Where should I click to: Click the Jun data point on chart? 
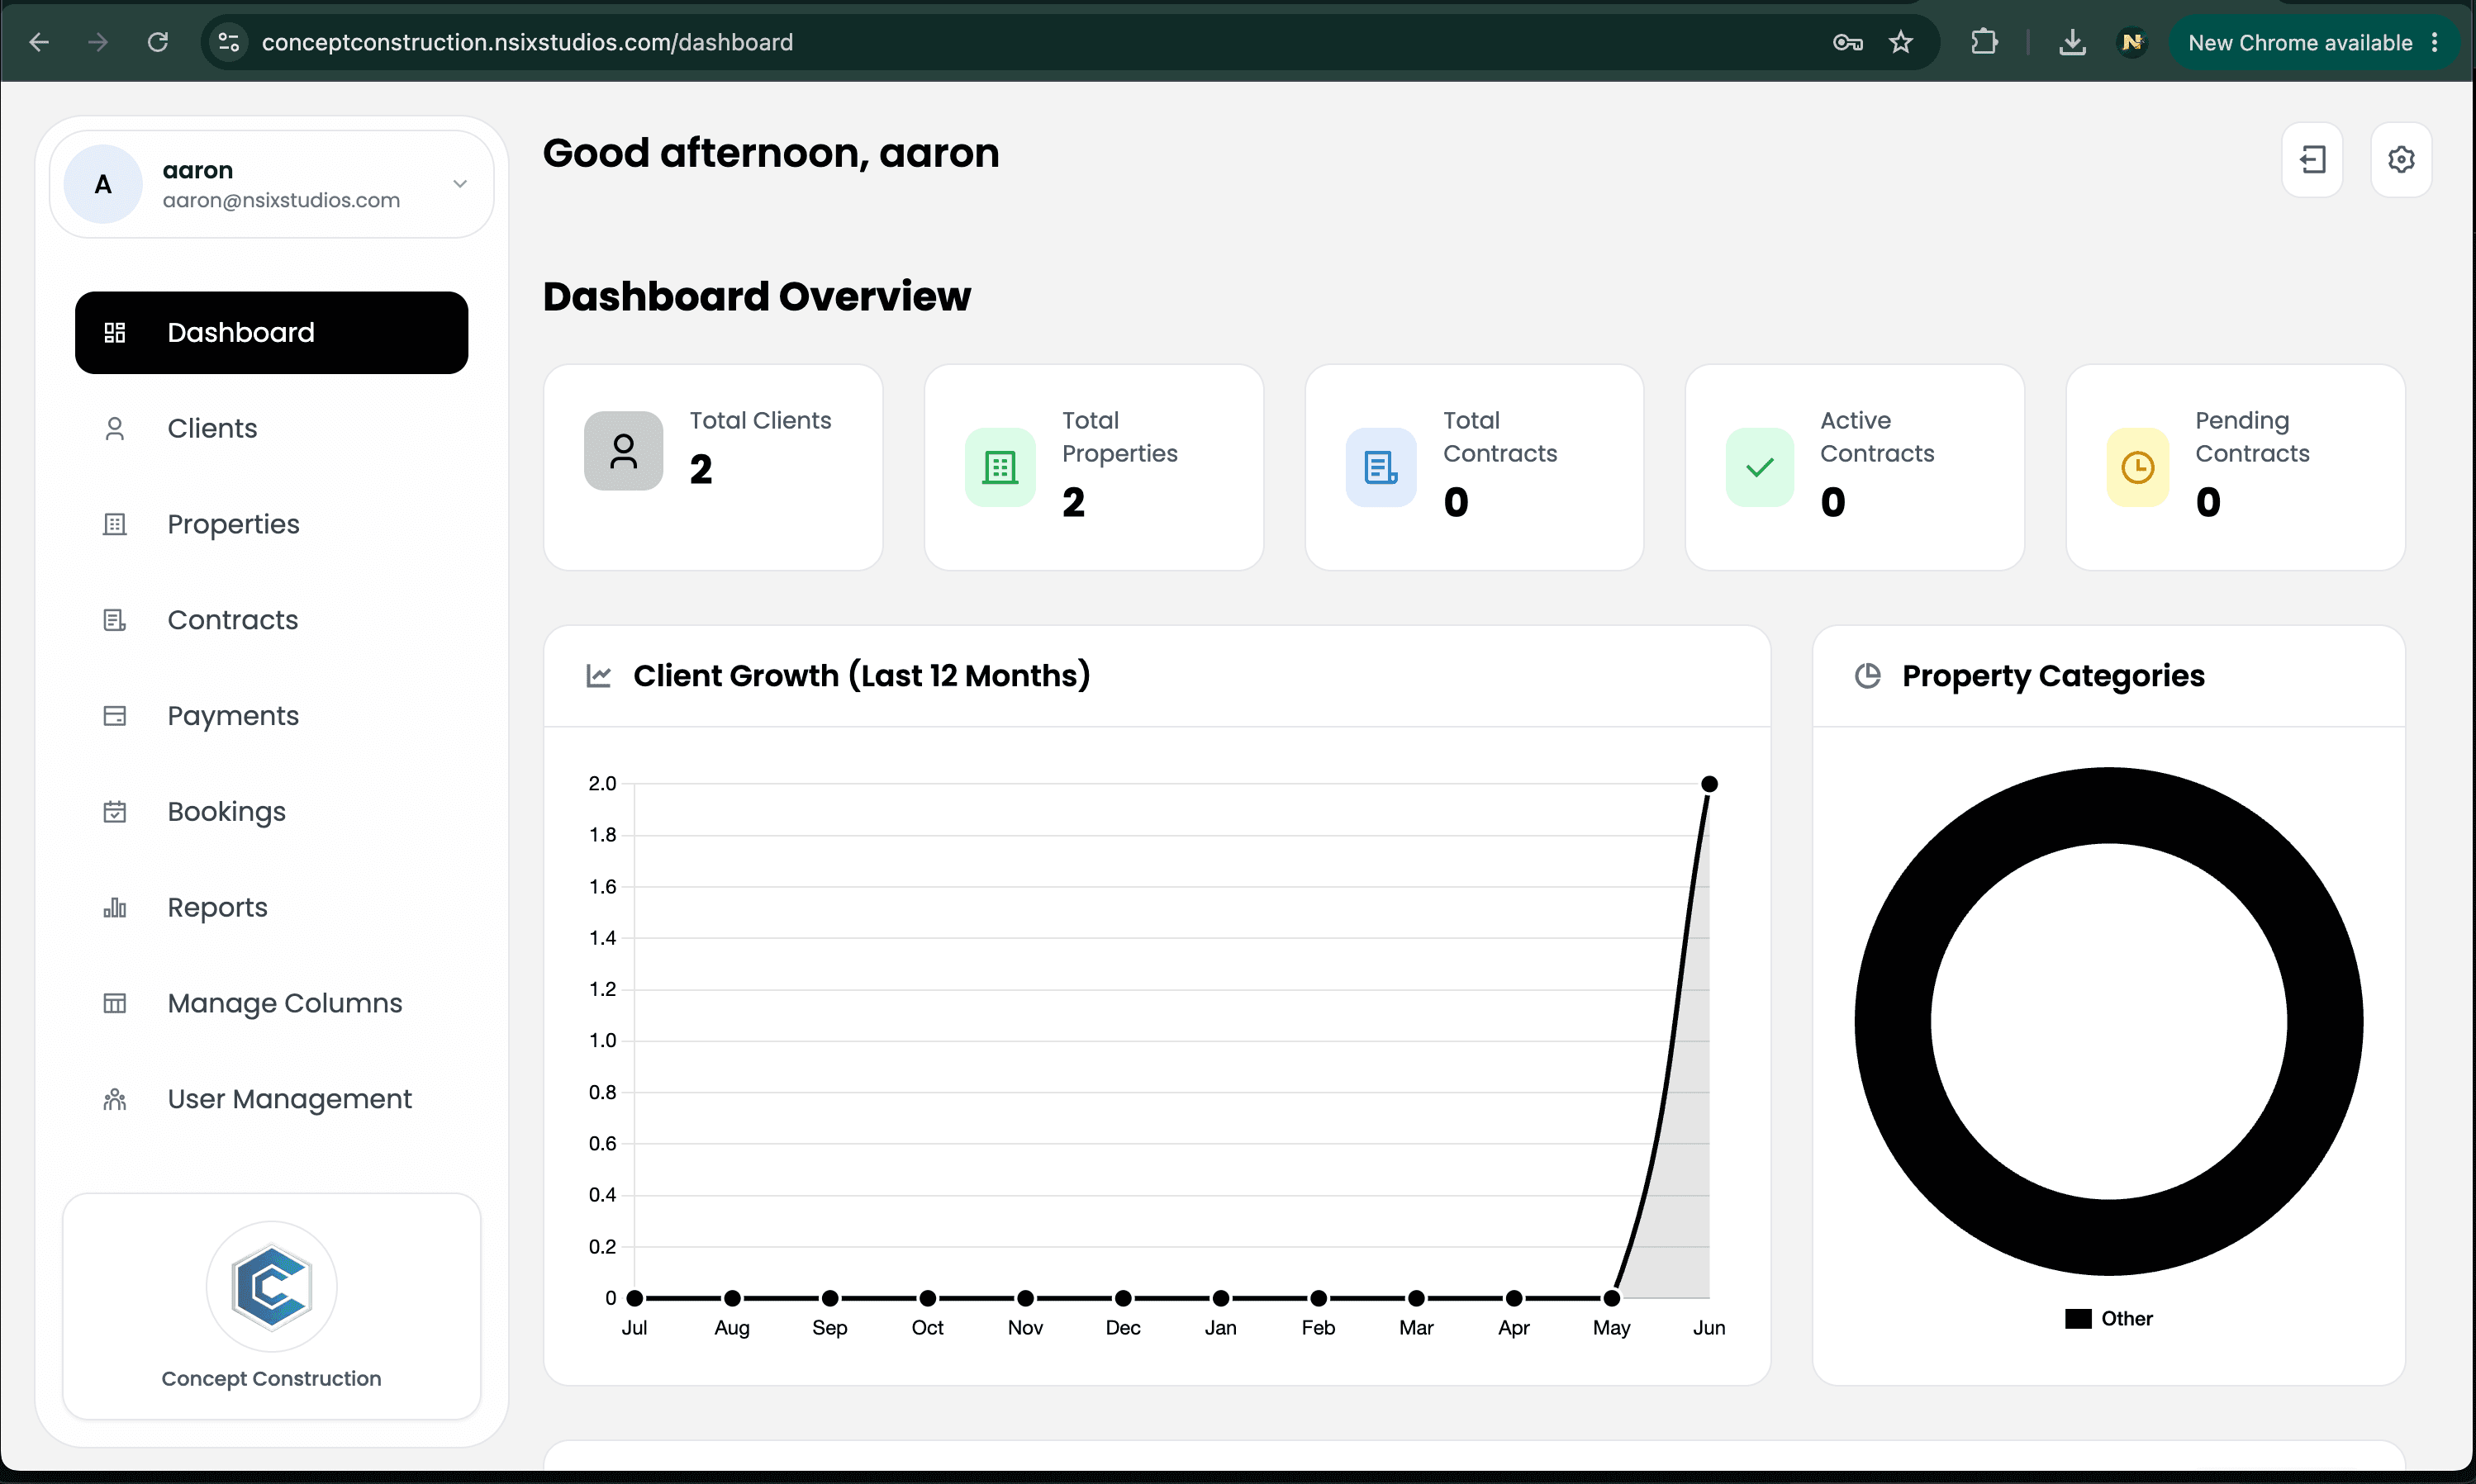tap(1709, 784)
